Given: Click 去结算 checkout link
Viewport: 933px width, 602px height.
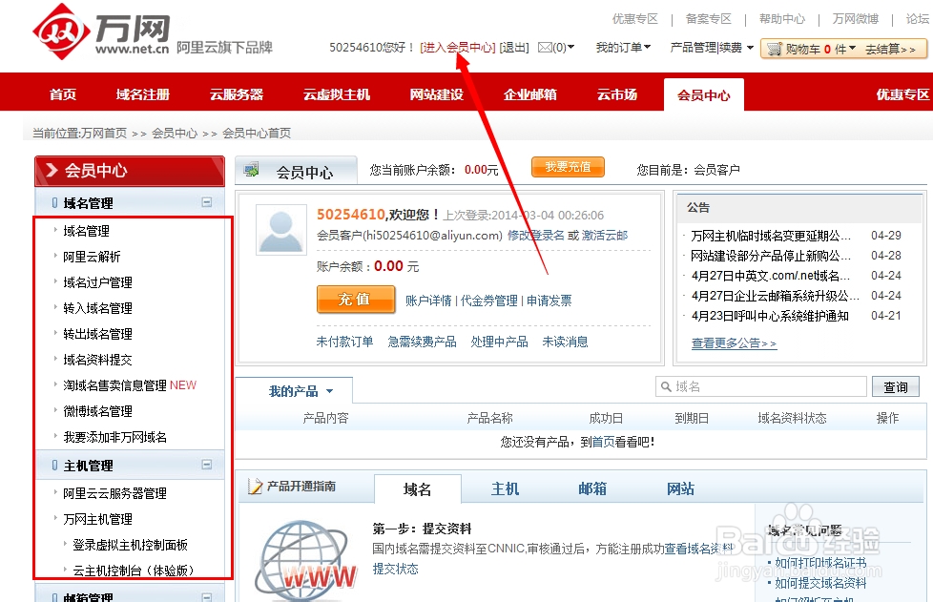Looking at the screenshot, I should click(890, 49).
